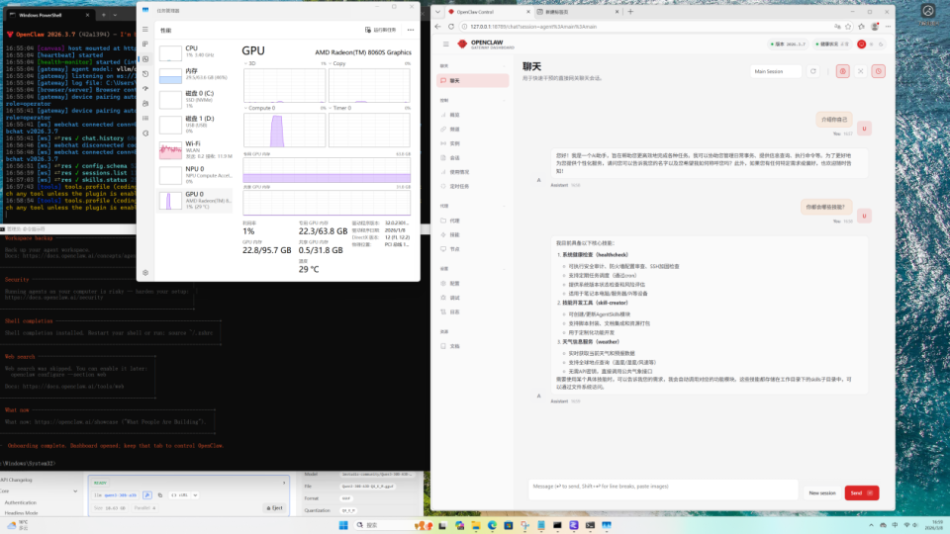The height and width of the screenshot is (534, 950).
Task: Click the message input field
Action: [663, 487]
